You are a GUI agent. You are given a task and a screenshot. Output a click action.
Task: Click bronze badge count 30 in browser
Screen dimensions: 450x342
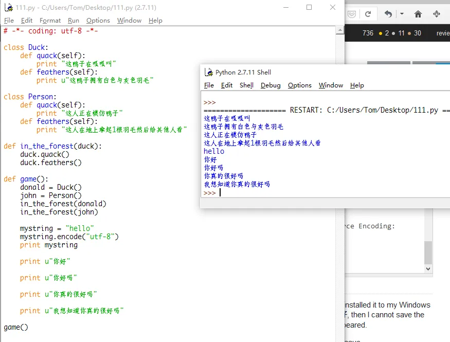coord(418,33)
